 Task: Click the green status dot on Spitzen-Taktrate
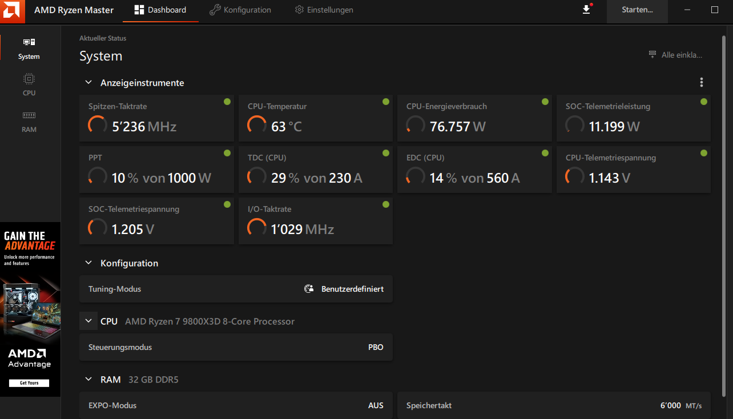227,102
